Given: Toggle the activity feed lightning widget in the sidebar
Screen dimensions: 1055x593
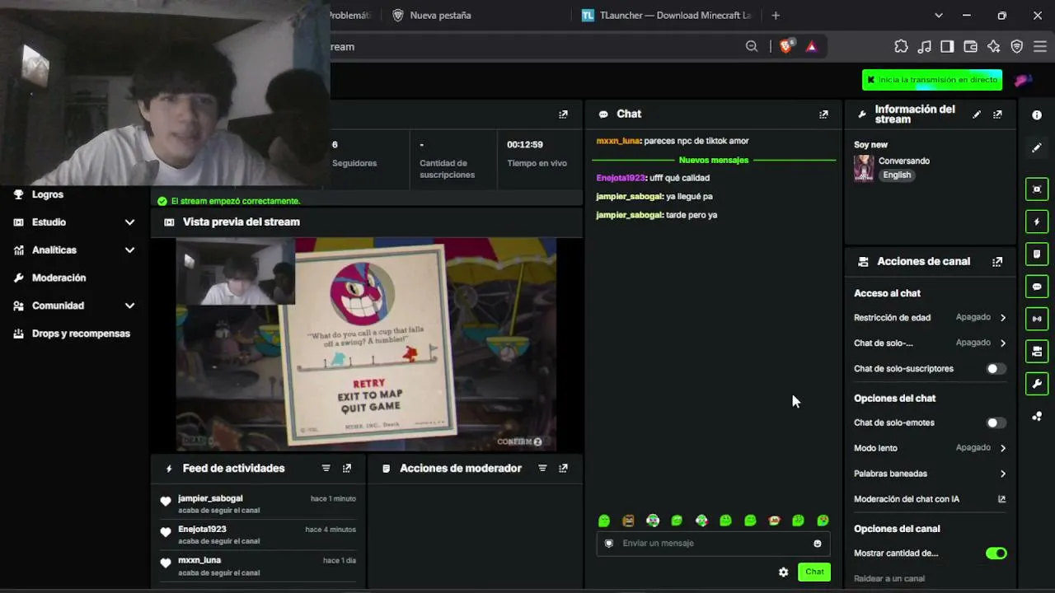Looking at the screenshot, I should 1037,222.
